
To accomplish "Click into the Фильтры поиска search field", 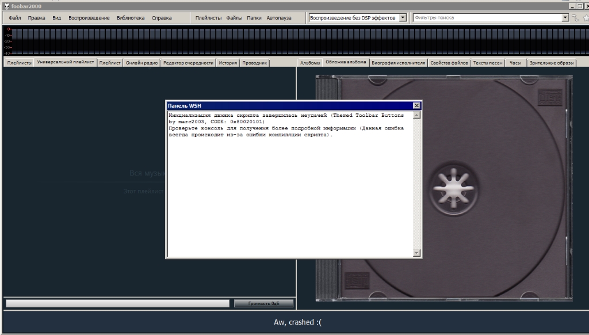I will (x=487, y=18).
